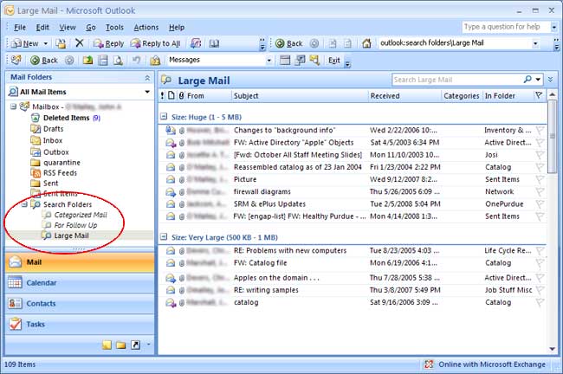Collapse the 'Size: Huge (1 - 5 MB)' group
This screenshot has width=563, height=374.
point(165,114)
